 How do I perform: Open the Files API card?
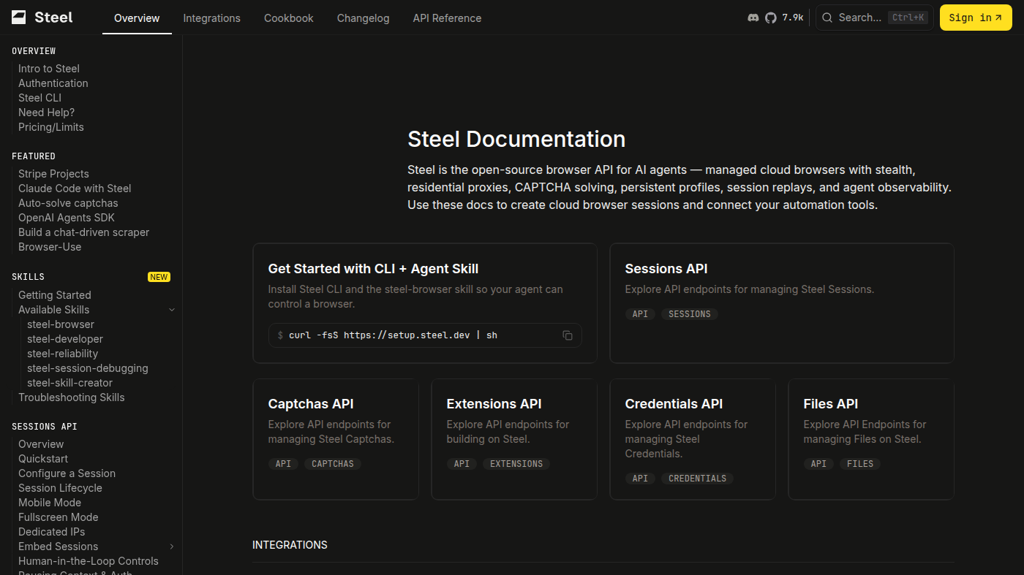(x=871, y=439)
